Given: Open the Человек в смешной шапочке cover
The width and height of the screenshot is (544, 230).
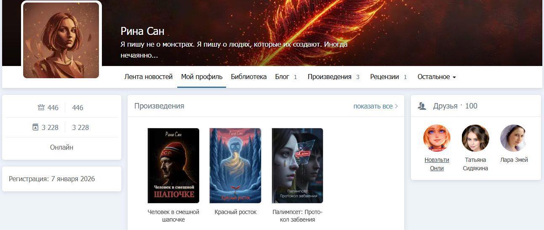Looking at the screenshot, I should [173, 166].
